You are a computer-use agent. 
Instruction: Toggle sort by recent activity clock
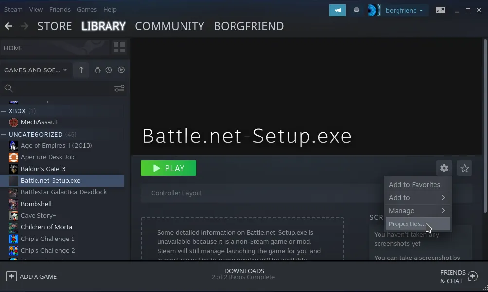pos(109,70)
